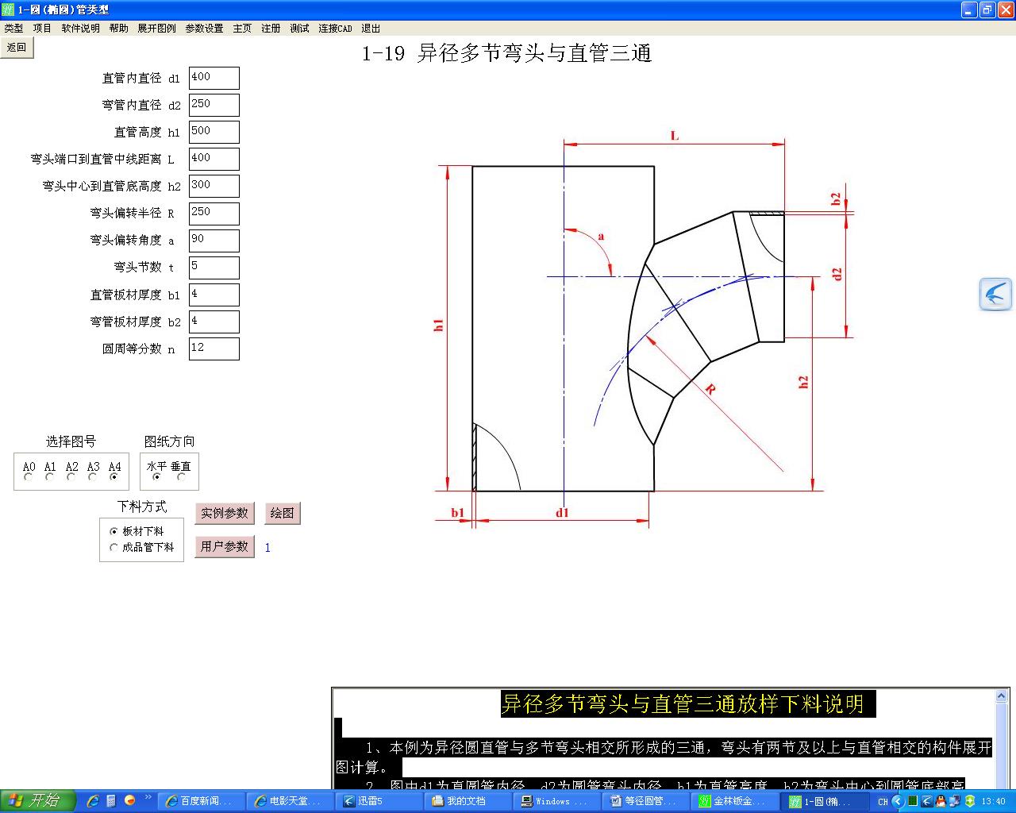
Task: Click the calculator quick launch icon
Action: 111,800
